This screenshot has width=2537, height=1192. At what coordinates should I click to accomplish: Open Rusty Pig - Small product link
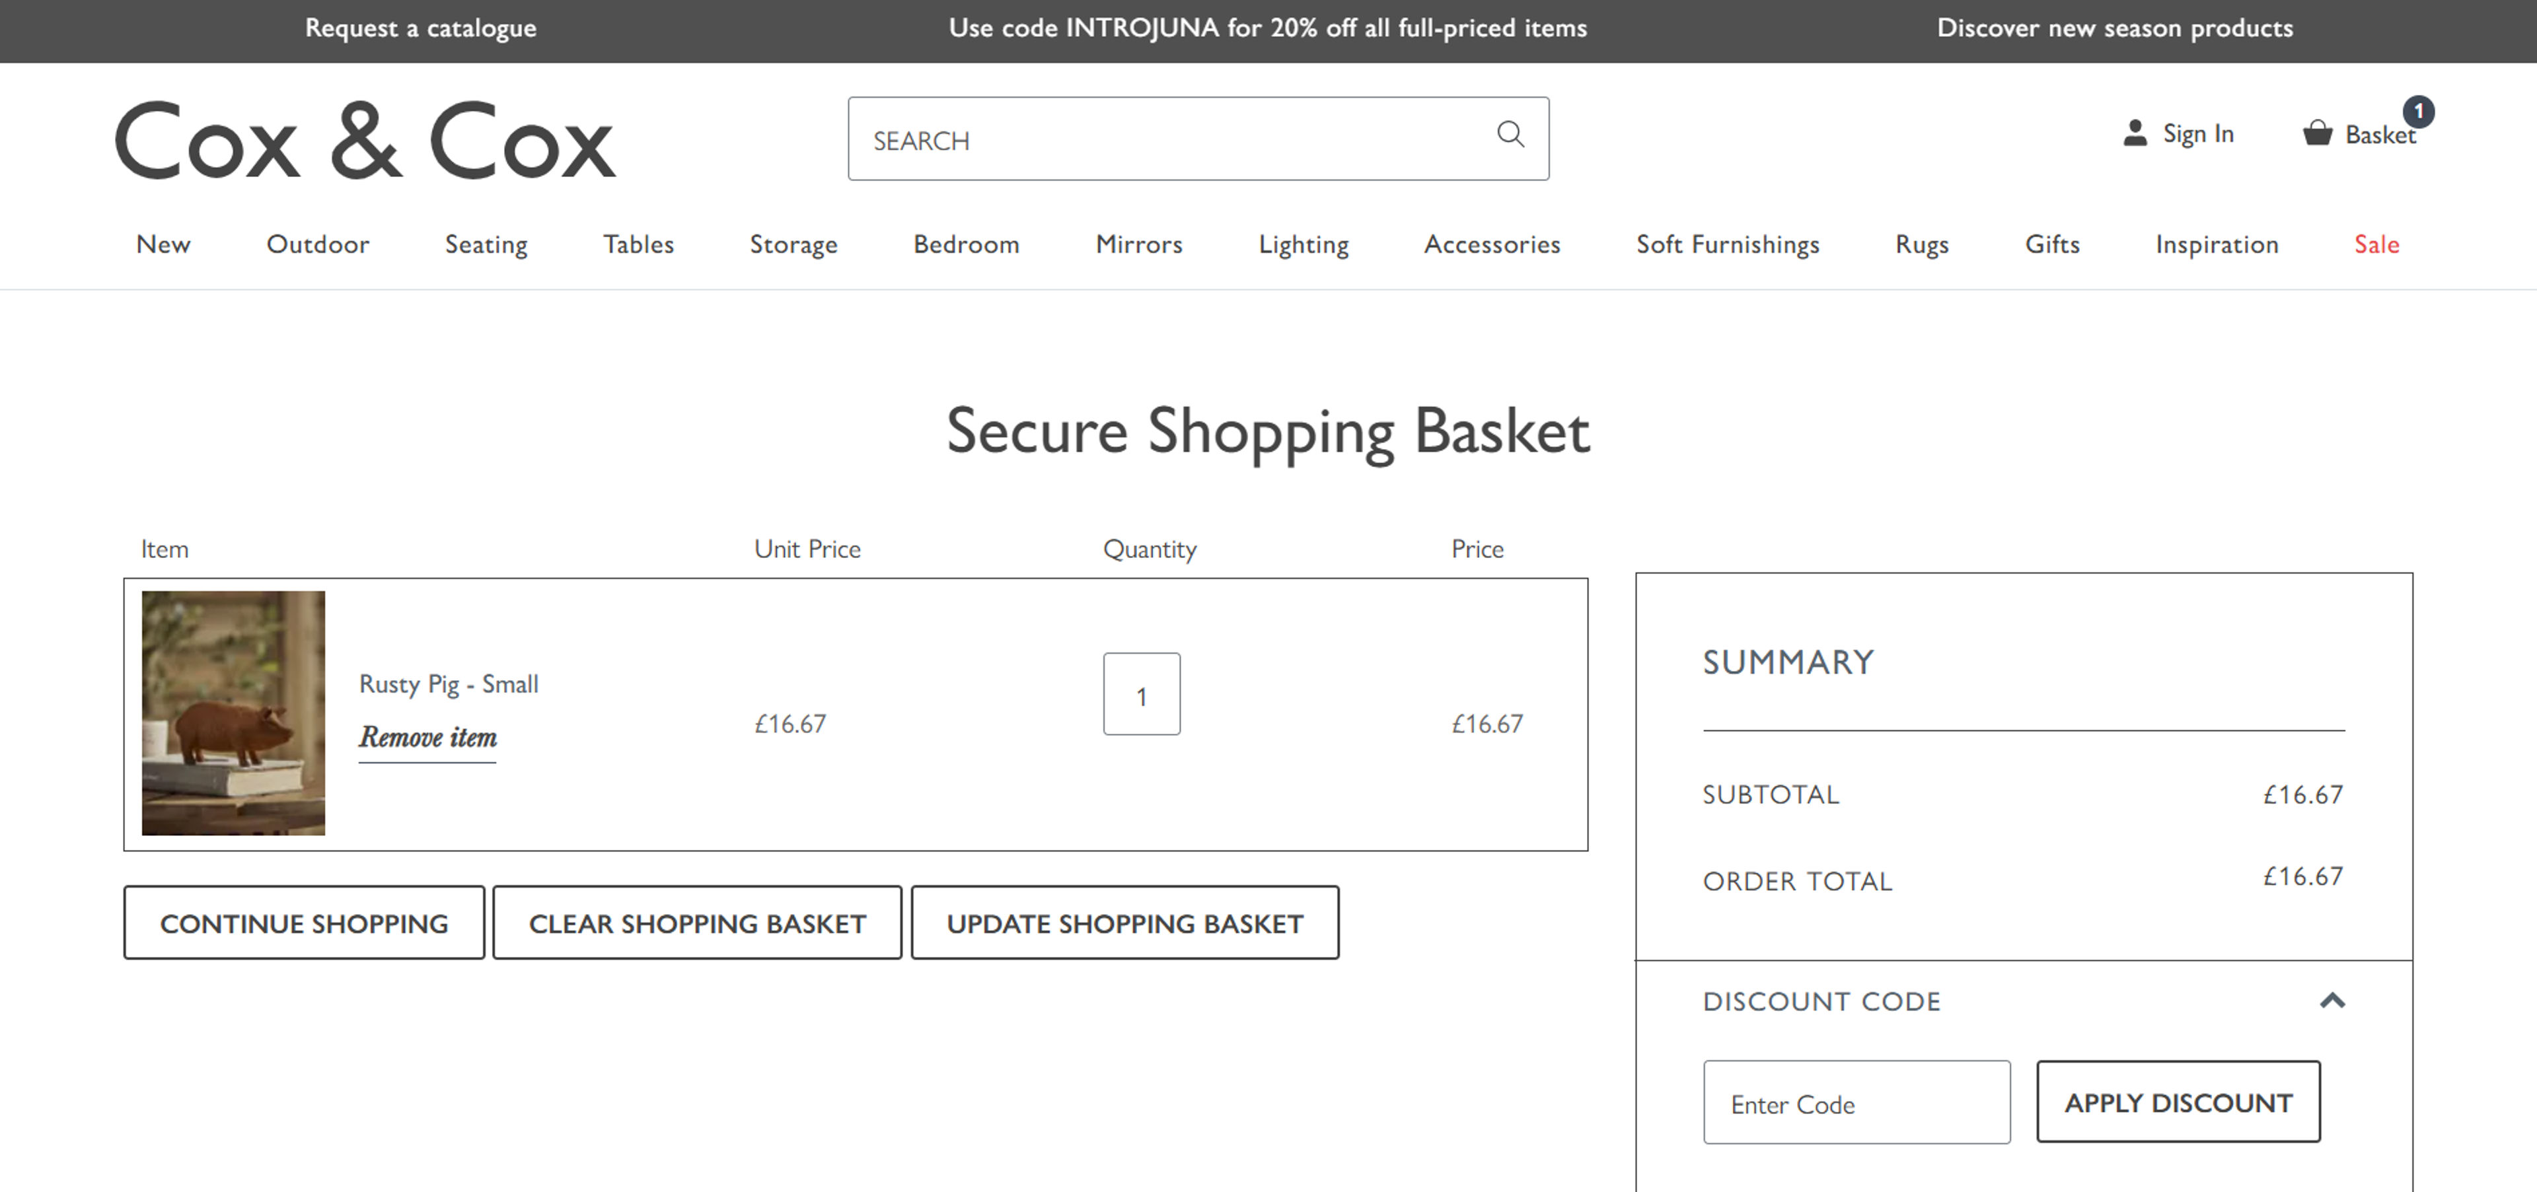pos(448,684)
